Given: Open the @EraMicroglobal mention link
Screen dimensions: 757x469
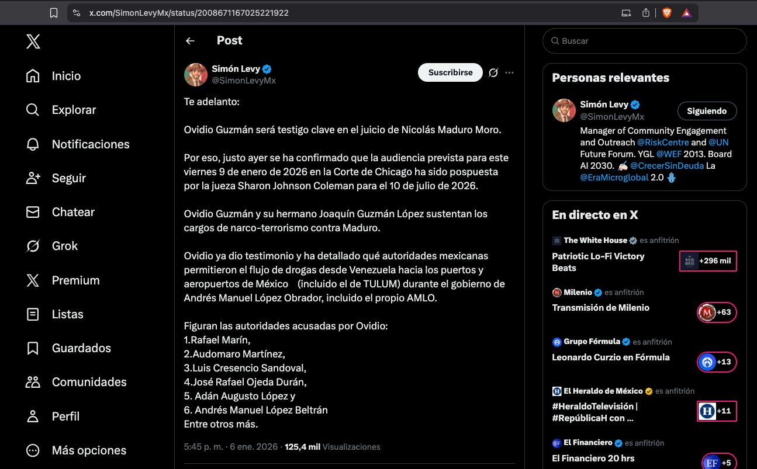Looking at the screenshot, I should pyautogui.click(x=614, y=178).
